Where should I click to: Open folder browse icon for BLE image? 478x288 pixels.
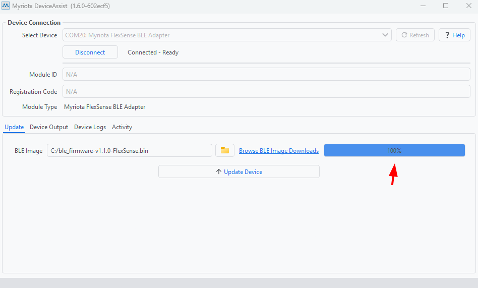(x=225, y=150)
